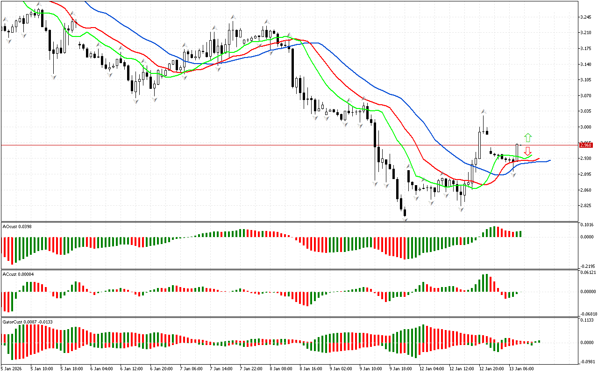This screenshot has width=598, height=374.
Task: Click the green up arrow above the price line
Action: (x=527, y=137)
